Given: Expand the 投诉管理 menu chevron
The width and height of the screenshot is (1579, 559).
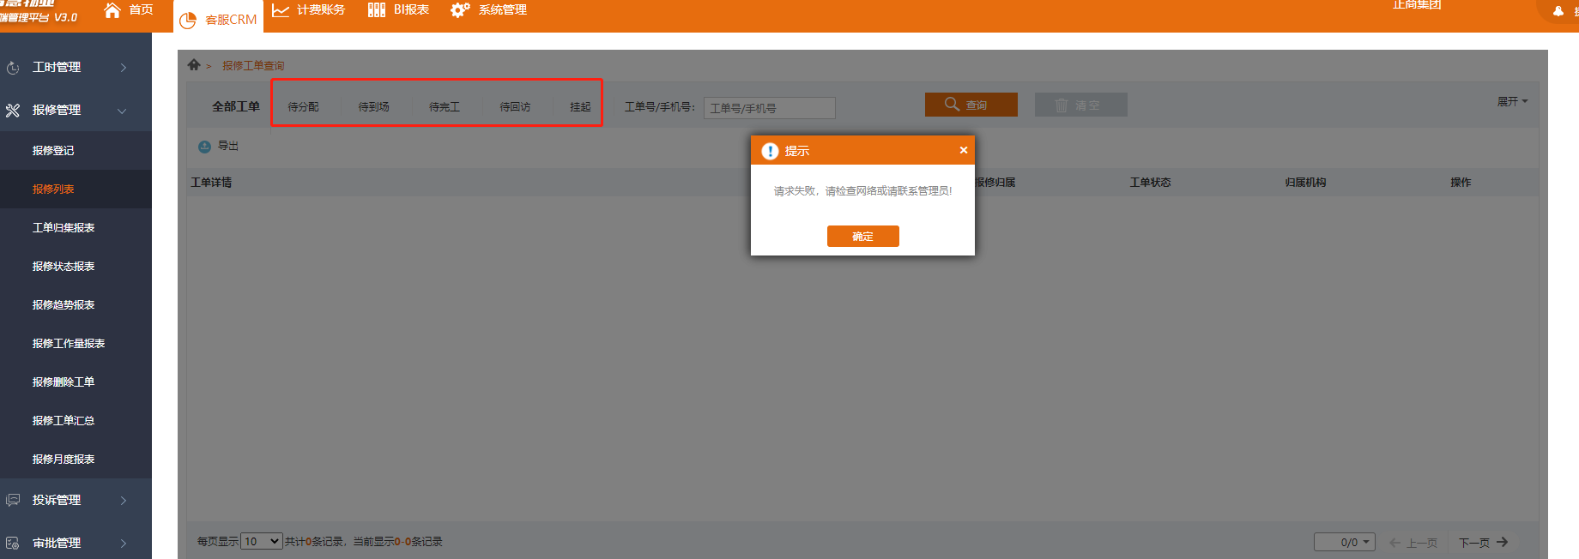Looking at the screenshot, I should [124, 500].
